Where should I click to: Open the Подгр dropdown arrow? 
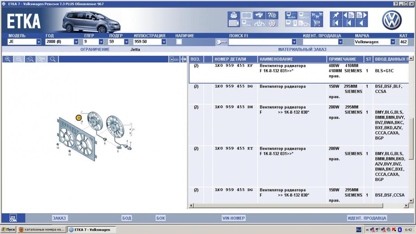click(127, 42)
